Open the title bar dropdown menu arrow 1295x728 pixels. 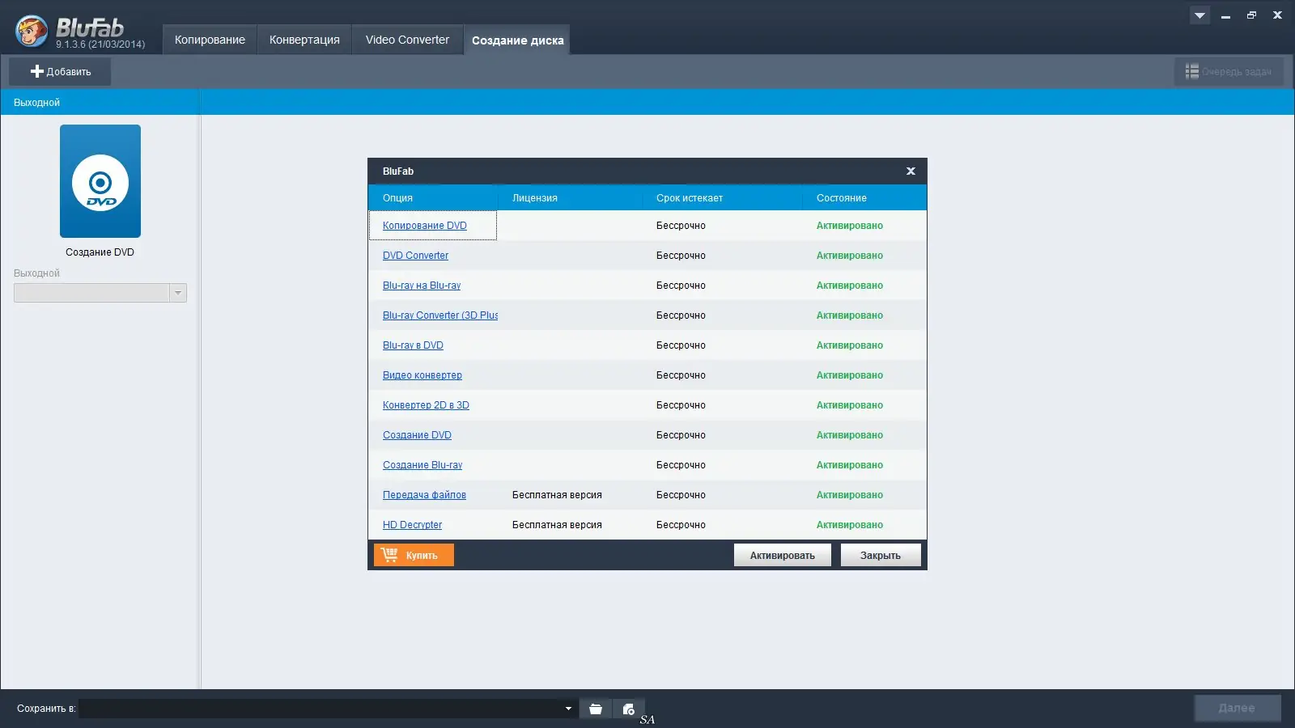[x=1199, y=15]
